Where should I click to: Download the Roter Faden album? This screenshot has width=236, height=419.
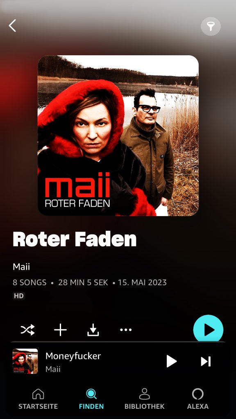(x=93, y=330)
